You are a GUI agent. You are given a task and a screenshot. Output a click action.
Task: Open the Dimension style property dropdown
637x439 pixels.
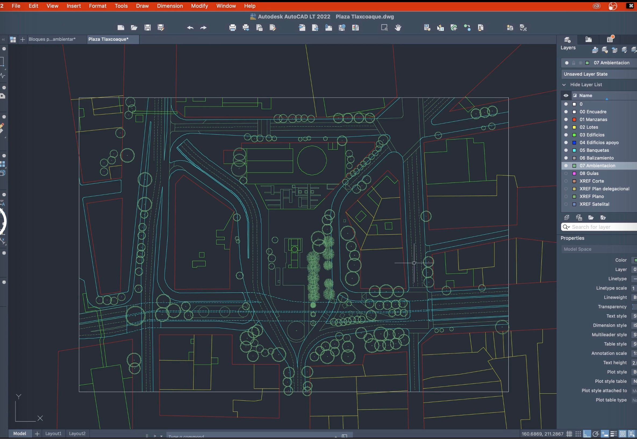click(634, 325)
